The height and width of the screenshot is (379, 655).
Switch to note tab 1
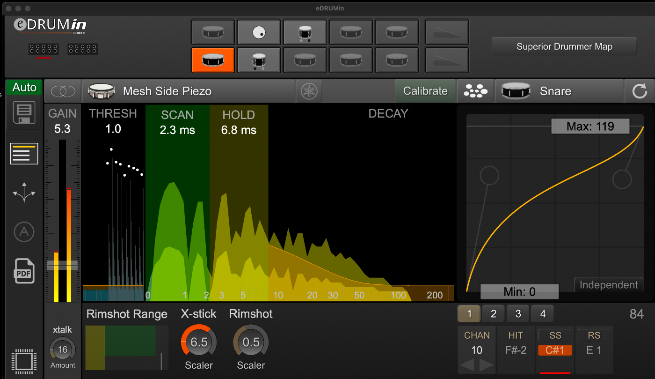[469, 314]
